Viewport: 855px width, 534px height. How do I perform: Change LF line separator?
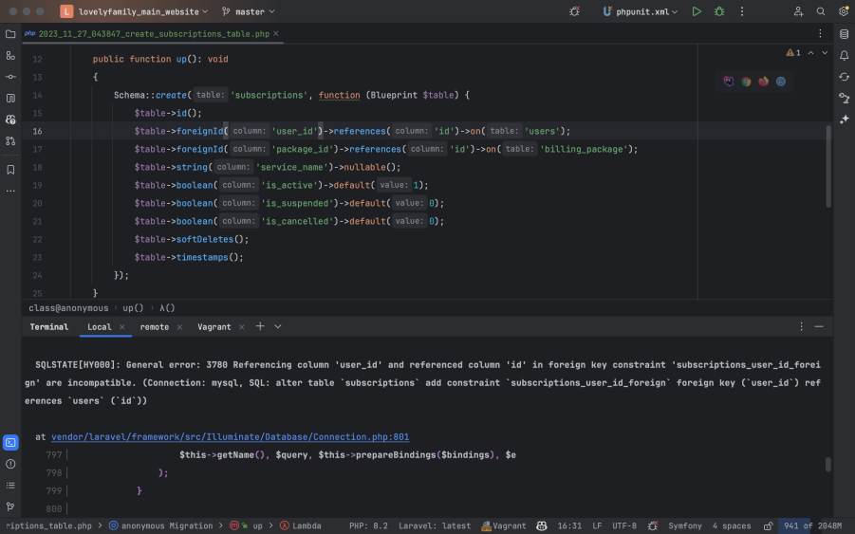[597, 526]
